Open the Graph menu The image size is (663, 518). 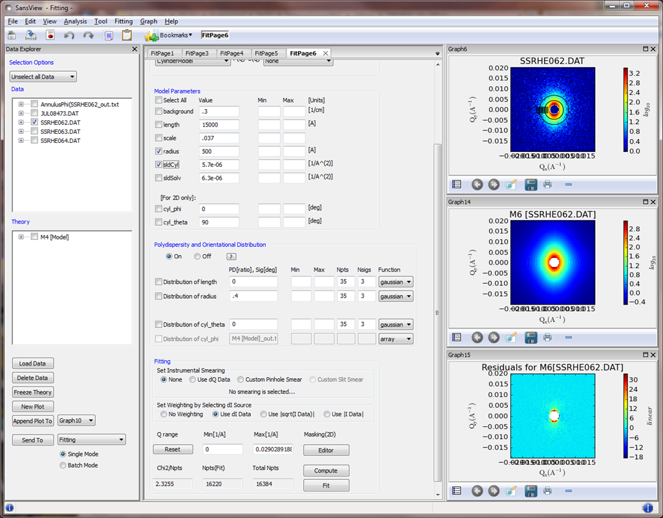(148, 21)
